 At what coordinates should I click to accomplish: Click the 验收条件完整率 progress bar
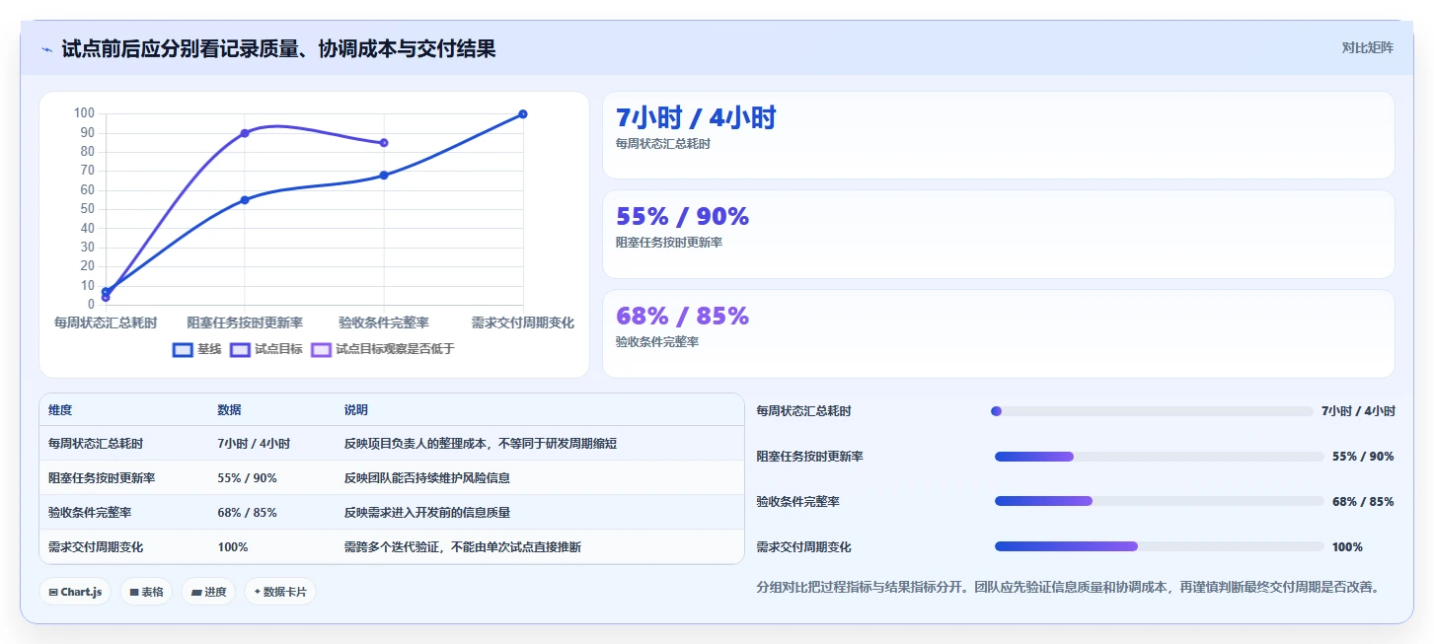click(1160, 501)
